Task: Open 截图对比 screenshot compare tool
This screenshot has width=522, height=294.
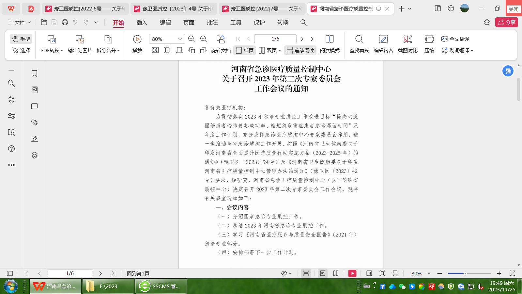Action: pos(408,44)
